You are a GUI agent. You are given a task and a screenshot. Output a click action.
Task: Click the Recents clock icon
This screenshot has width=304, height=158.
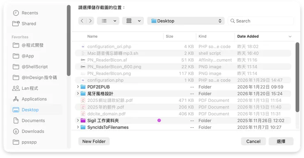tap(16, 13)
